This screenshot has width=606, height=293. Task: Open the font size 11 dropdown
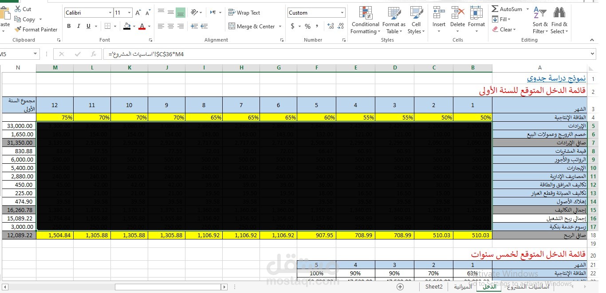click(129, 13)
